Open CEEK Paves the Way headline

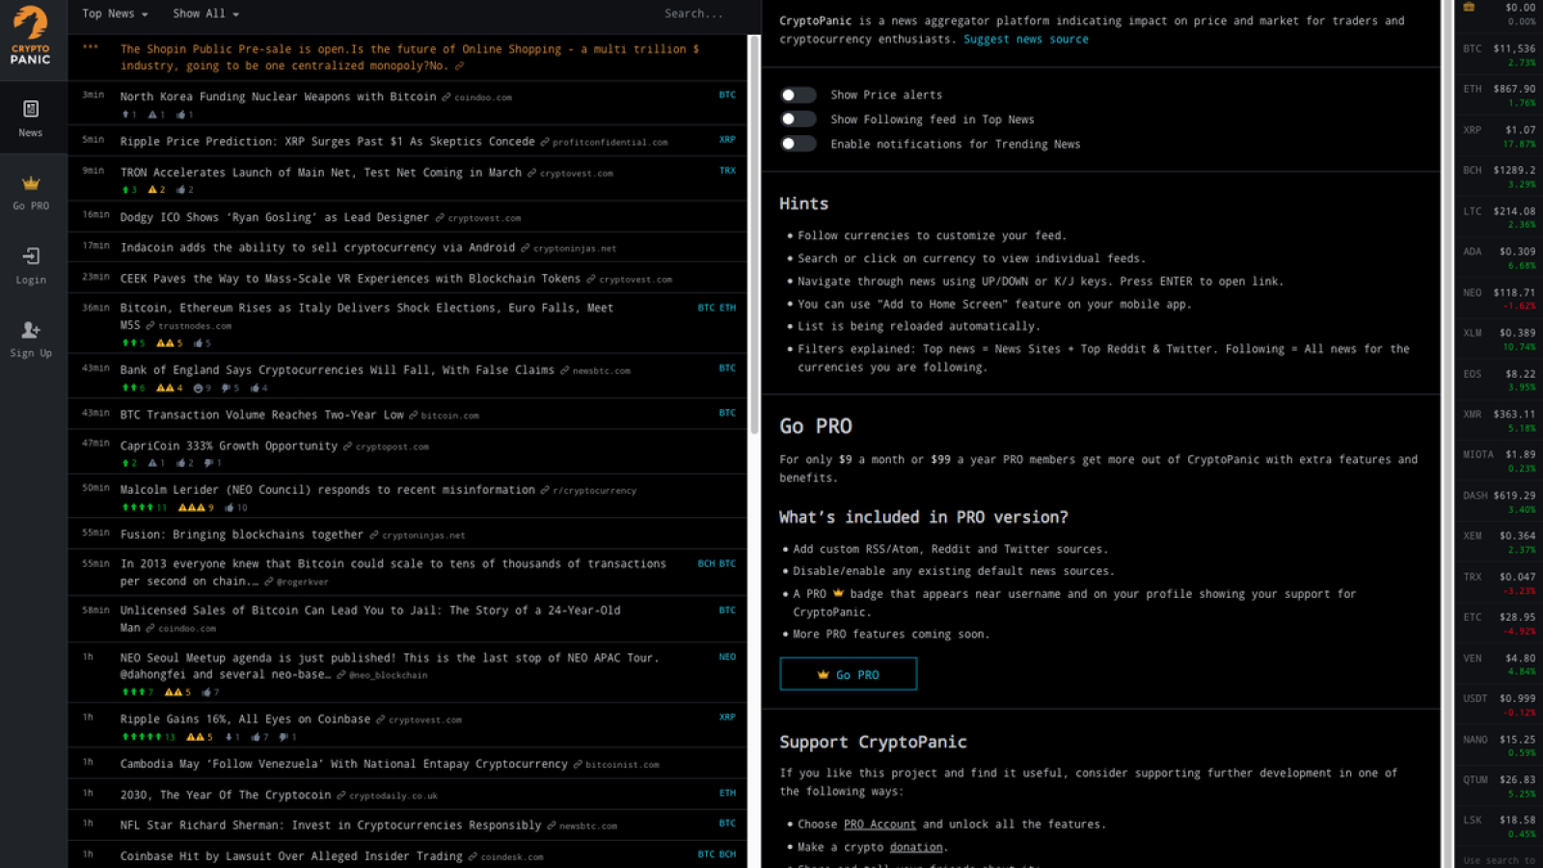tap(350, 279)
